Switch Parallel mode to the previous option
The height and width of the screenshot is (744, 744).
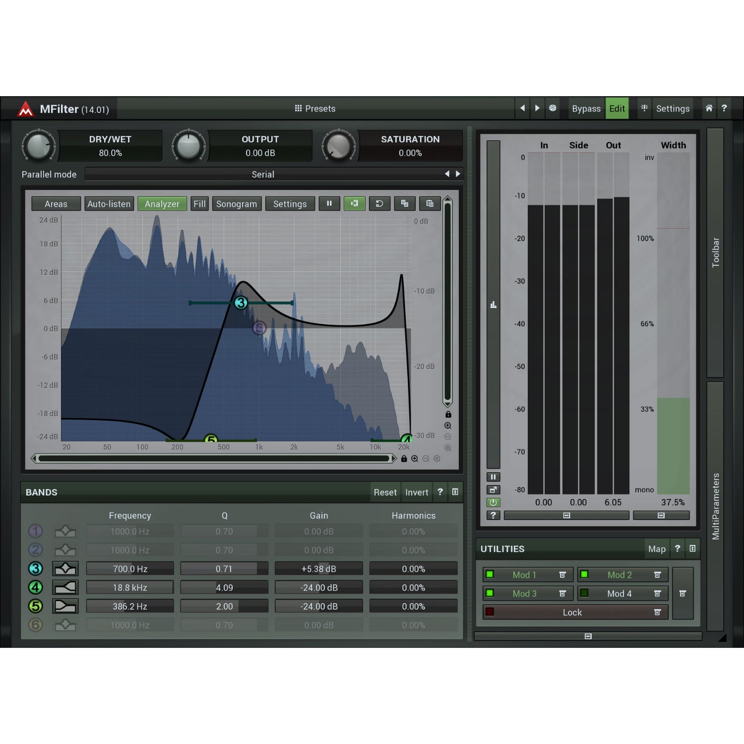click(x=447, y=174)
